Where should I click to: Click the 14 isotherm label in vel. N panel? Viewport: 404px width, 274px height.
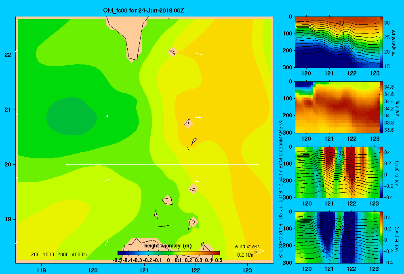pos(321,186)
